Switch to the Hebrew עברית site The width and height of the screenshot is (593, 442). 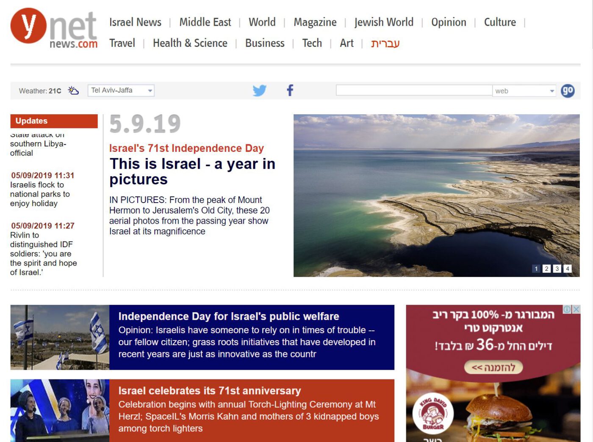pos(385,43)
